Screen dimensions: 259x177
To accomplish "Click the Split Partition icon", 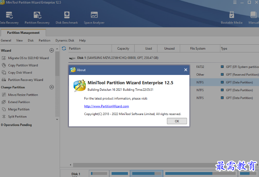I will (x=4, y=116).
